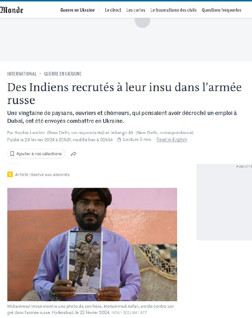Click the bookmark icon in Ajouter button
The image size is (252, 318).
coord(12,154)
